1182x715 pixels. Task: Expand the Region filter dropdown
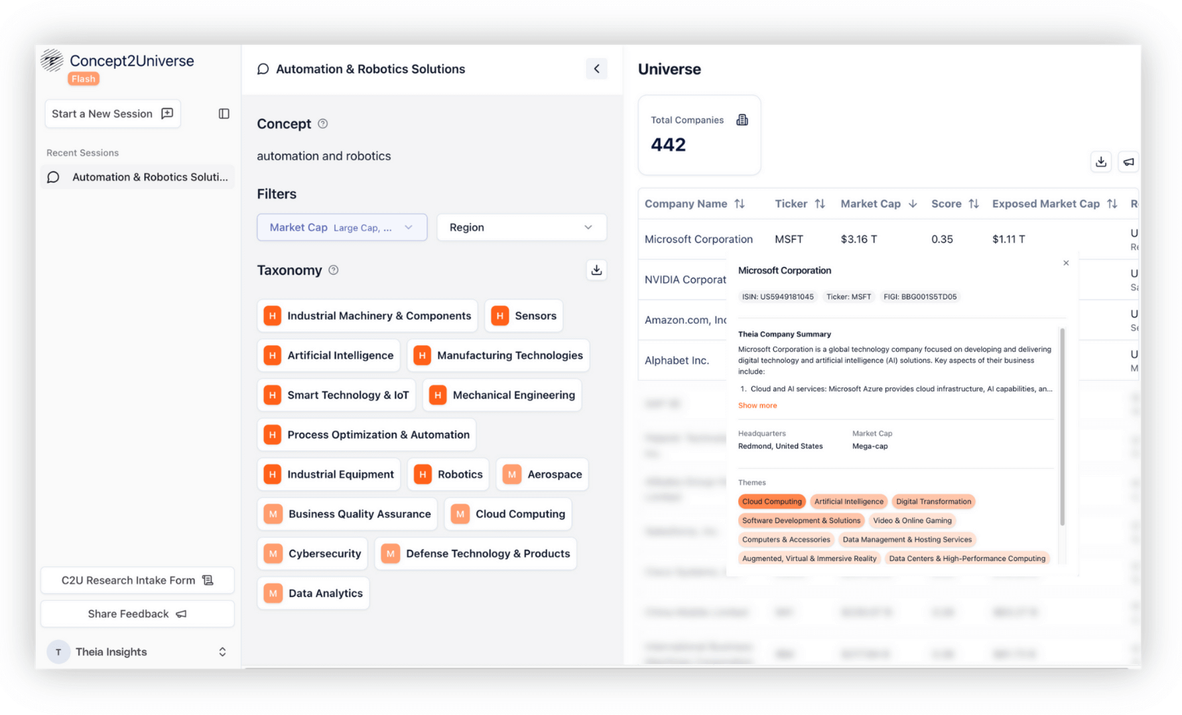(x=521, y=227)
